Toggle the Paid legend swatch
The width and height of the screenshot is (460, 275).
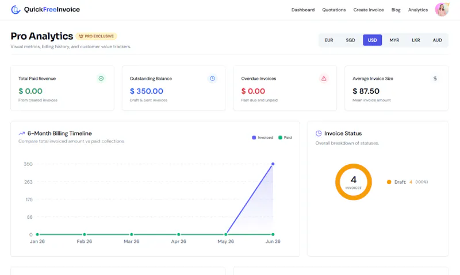[280, 138]
